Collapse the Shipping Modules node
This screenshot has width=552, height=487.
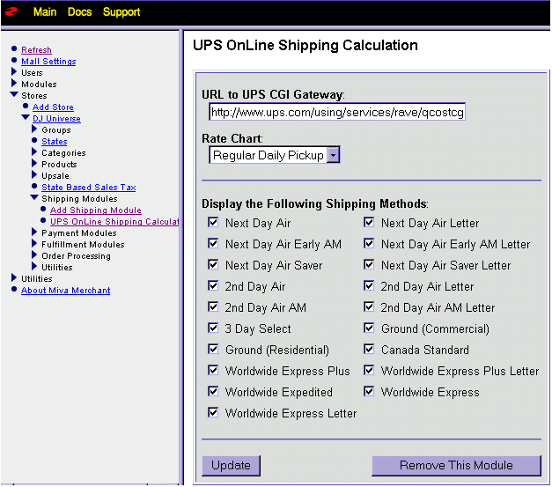click(34, 197)
